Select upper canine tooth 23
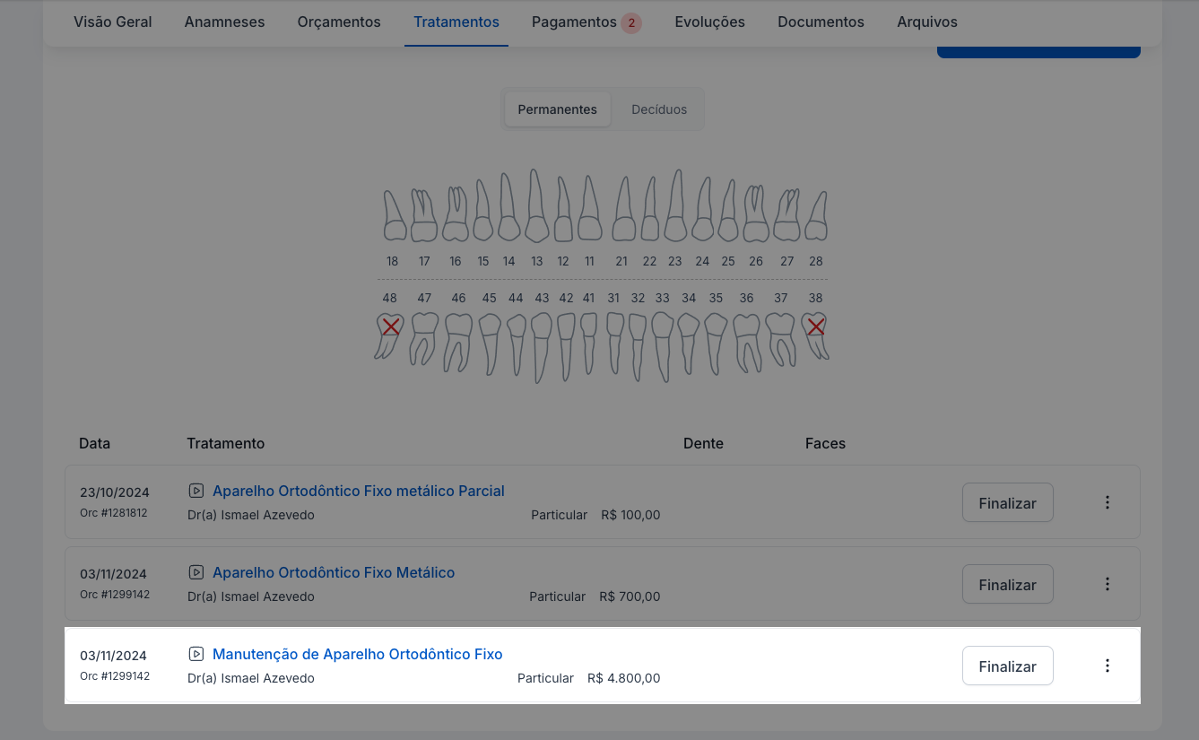Screen dimensions: 1199x740 tap(674, 208)
